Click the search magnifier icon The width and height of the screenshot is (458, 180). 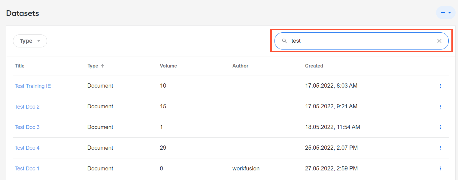pyautogui.click(x=284, y=41)
